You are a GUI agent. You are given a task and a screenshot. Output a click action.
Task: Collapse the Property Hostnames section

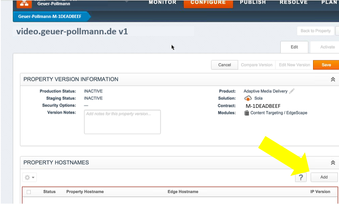[x=333, y=162]
